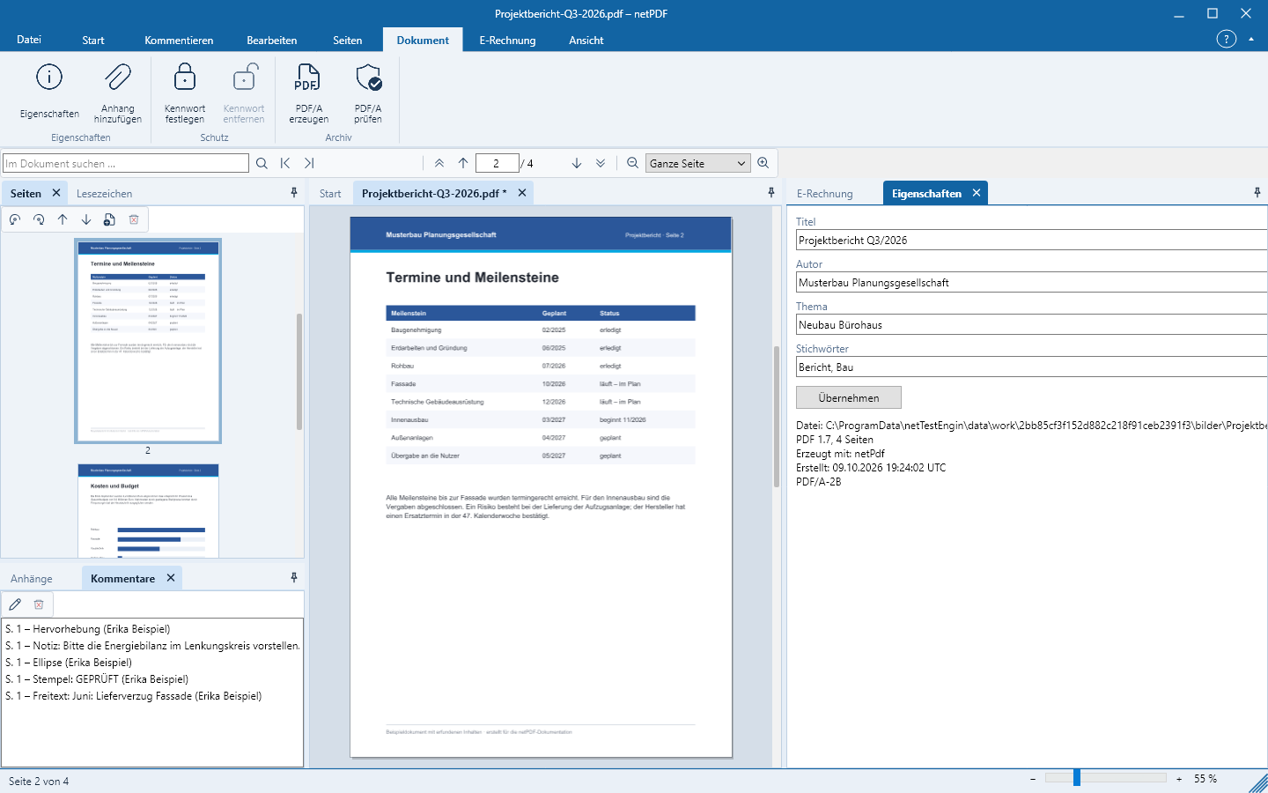
Task: Switch to Anhänge panel tab
Action: [32, 578]
